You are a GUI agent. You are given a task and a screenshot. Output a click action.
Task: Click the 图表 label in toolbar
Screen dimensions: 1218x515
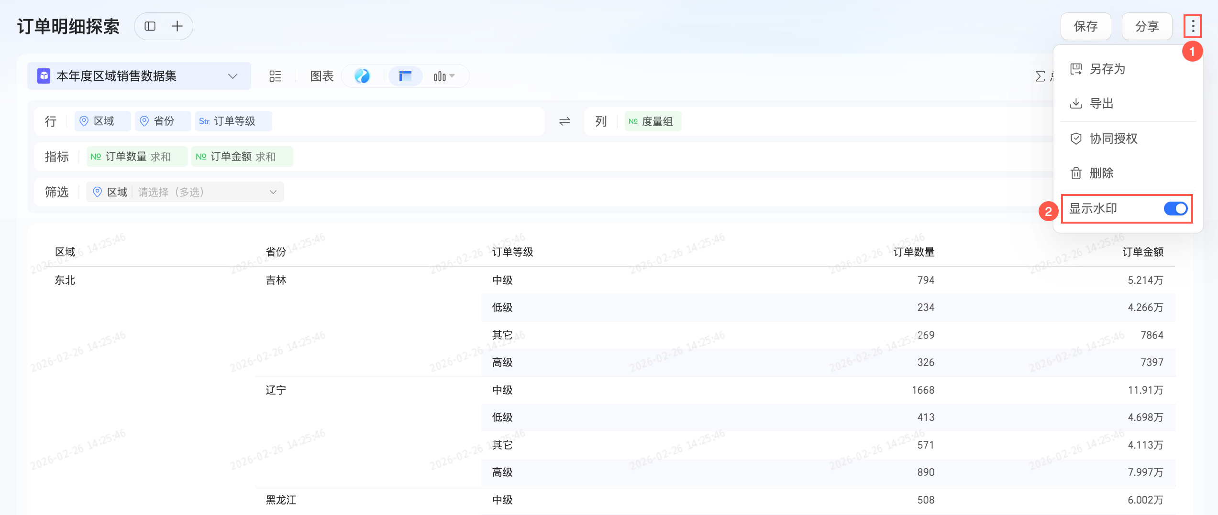click(x=322, y=76)
